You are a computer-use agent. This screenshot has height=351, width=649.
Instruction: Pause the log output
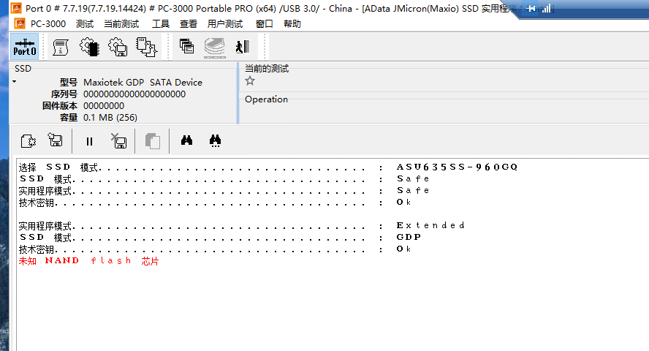pyautogui.click(x=89, y=141)
